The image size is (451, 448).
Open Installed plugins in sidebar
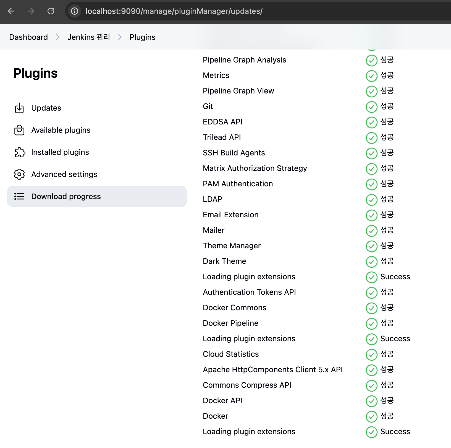[x=97, y=152]
